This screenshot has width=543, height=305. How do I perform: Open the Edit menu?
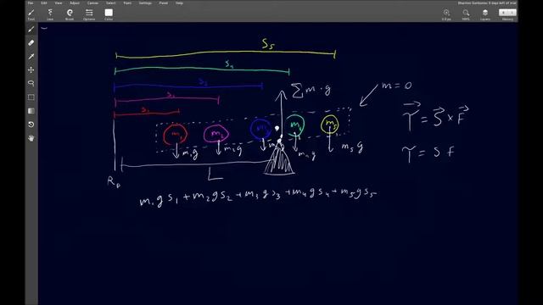point(44,3)
